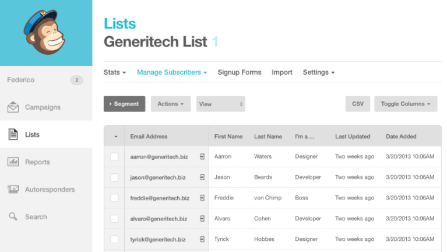Image resolution: width=447 pixels, height=252 pixels.
Task: Tick the checkbox beside alvaro@generitech.biz
Action: (x=114, y=219)
